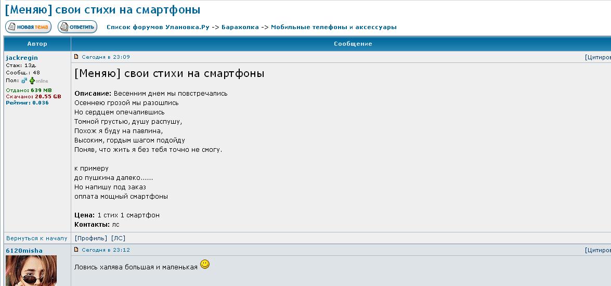611x286 pixels.
Task: Open the [Профиль] link under jackregin's post
Action: [x=90, y=238]
